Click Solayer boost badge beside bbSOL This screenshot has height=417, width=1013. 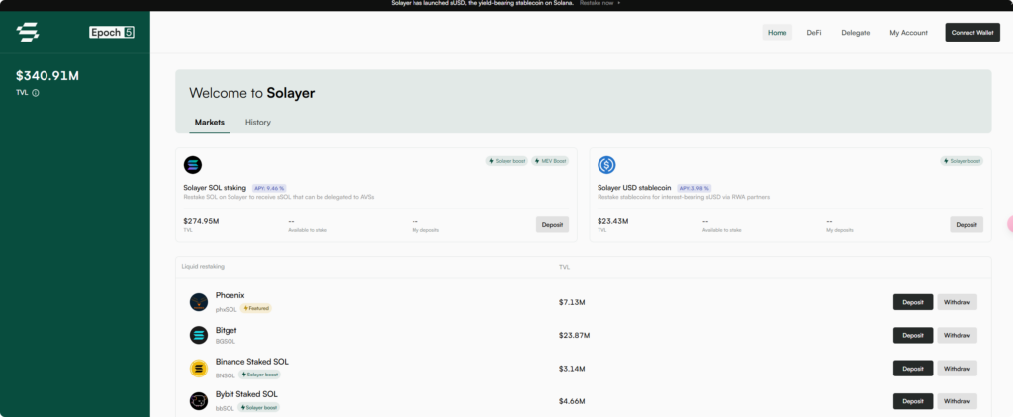coord(258,408)
